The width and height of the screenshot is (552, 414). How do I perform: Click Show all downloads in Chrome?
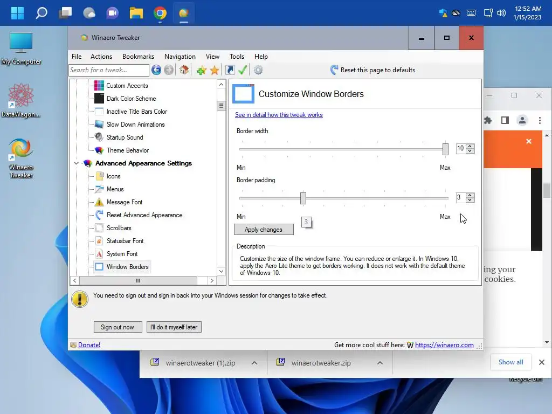pos(510,362)
